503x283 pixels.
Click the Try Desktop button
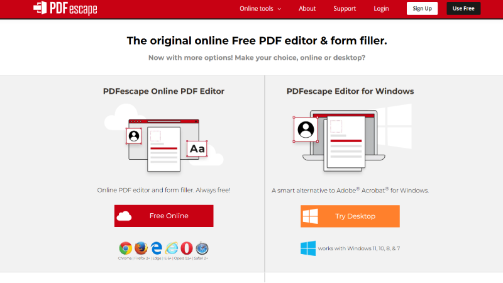(x=350, y=216)
